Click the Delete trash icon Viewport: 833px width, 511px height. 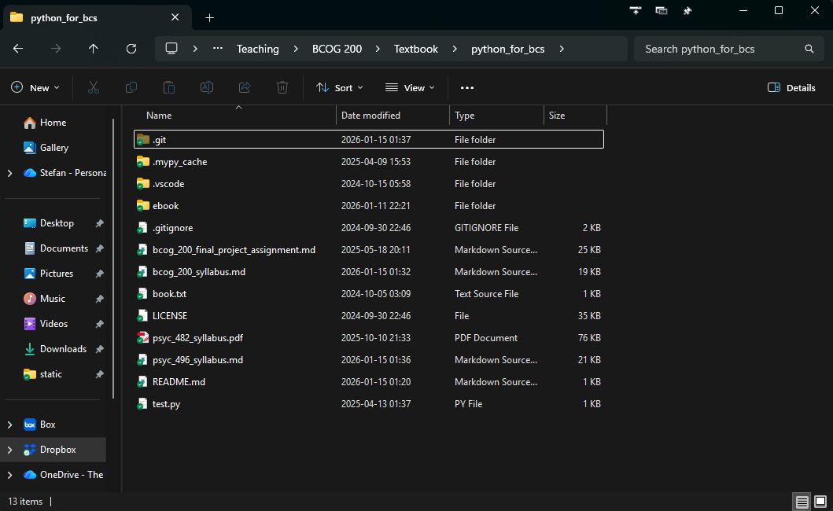[282, 87]
